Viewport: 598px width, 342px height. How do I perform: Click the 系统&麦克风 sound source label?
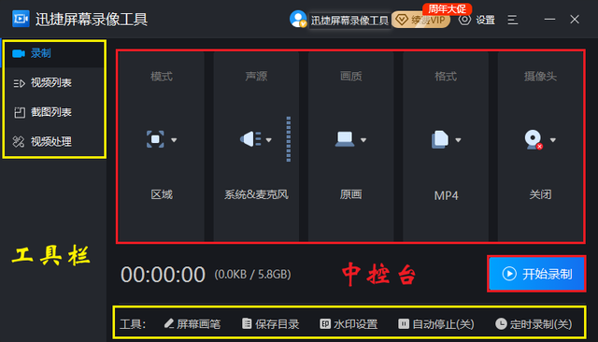point(256,195)
